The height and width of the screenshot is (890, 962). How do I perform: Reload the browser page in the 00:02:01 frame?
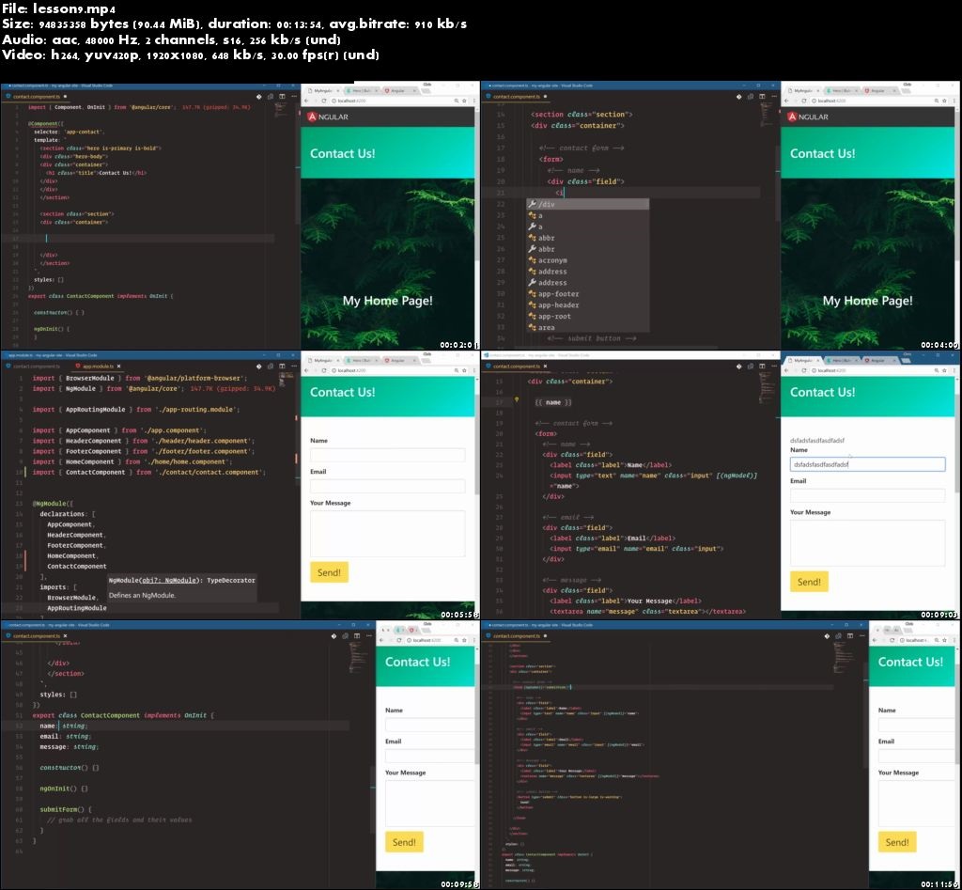324,101
